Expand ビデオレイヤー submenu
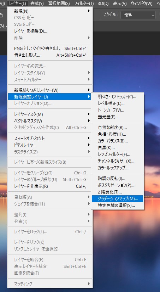Viewport: 160px width, 292px height. coord(50,145)
